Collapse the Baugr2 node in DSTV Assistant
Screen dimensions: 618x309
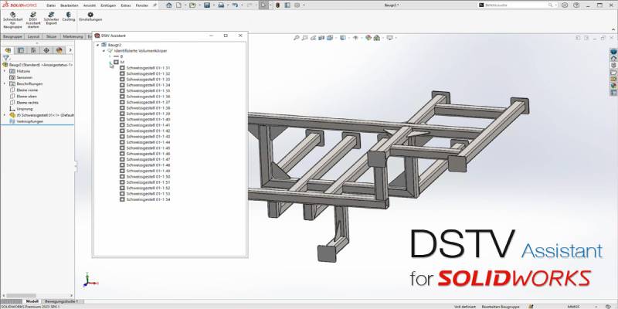click(x=98, y=45)
